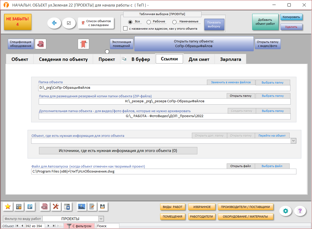Click "Заменить в именах файлов" button
The height and width of the screenshot is (229, 312).
[231, 82]
